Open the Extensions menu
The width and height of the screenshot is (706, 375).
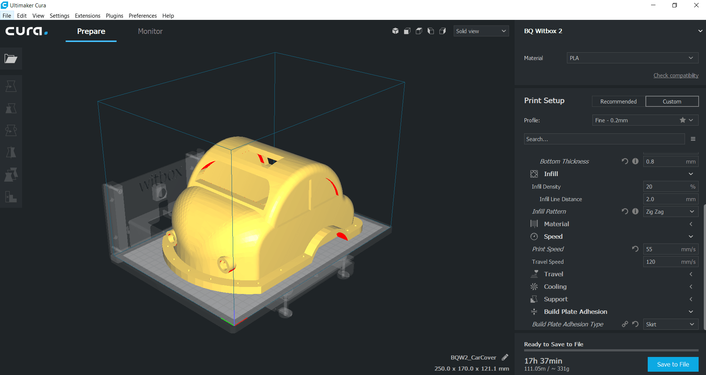87,15
